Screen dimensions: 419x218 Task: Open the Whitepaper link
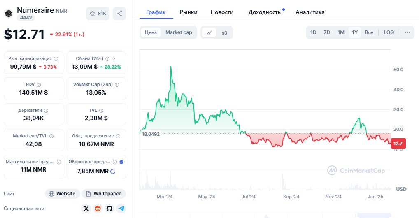pos(104,194)
